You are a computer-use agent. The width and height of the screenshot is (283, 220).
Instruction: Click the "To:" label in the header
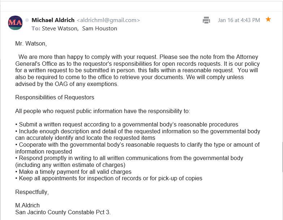(36, 28)
